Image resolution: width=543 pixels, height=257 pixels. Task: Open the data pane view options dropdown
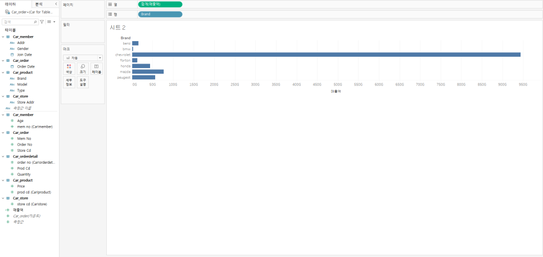51,22
